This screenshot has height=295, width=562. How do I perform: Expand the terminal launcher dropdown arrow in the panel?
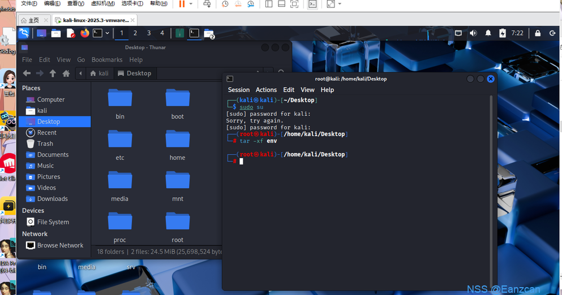pyautogui.click(x=107, y=33)
